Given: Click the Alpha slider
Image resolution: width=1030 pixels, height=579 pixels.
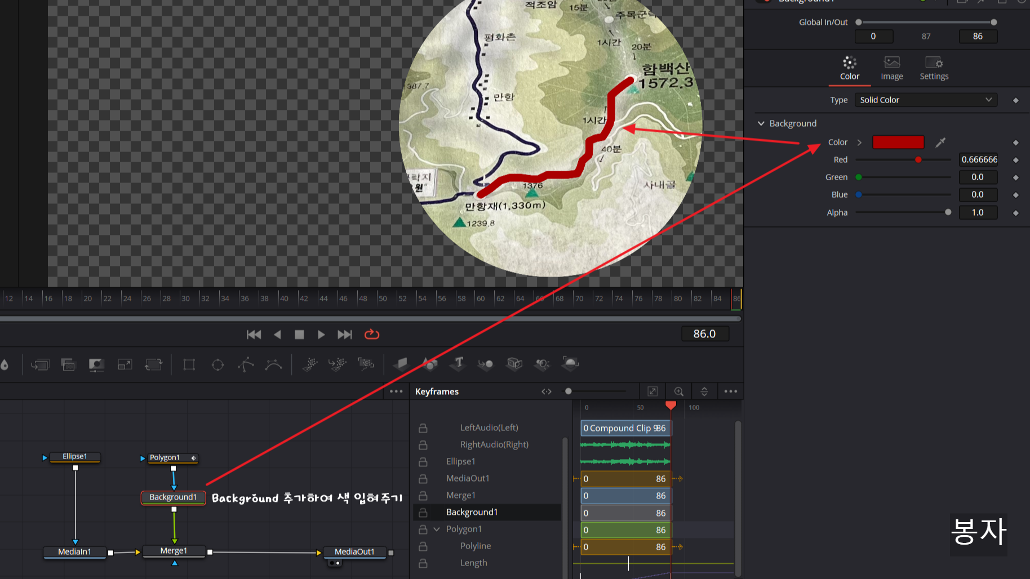Looking at the screenshot, I should pyautogui.click(x=903, y=213).
